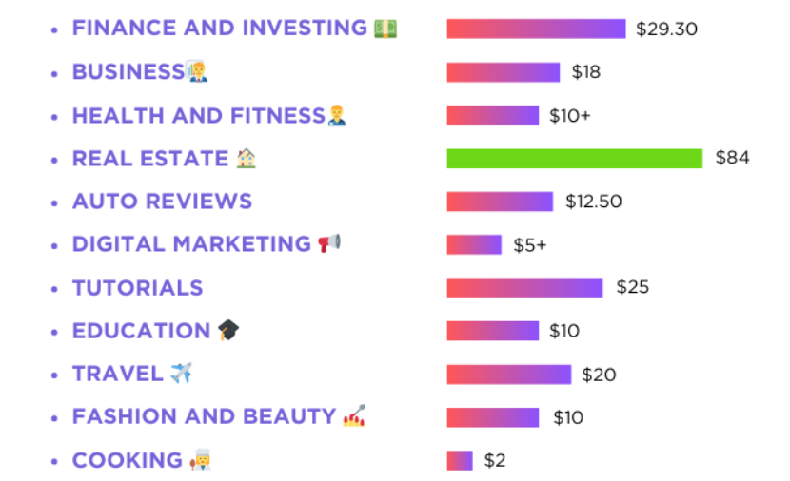Click the green Real Estate bar

point(574,159)
